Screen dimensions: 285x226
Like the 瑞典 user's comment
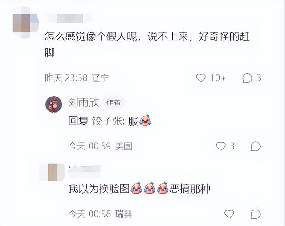229,214
